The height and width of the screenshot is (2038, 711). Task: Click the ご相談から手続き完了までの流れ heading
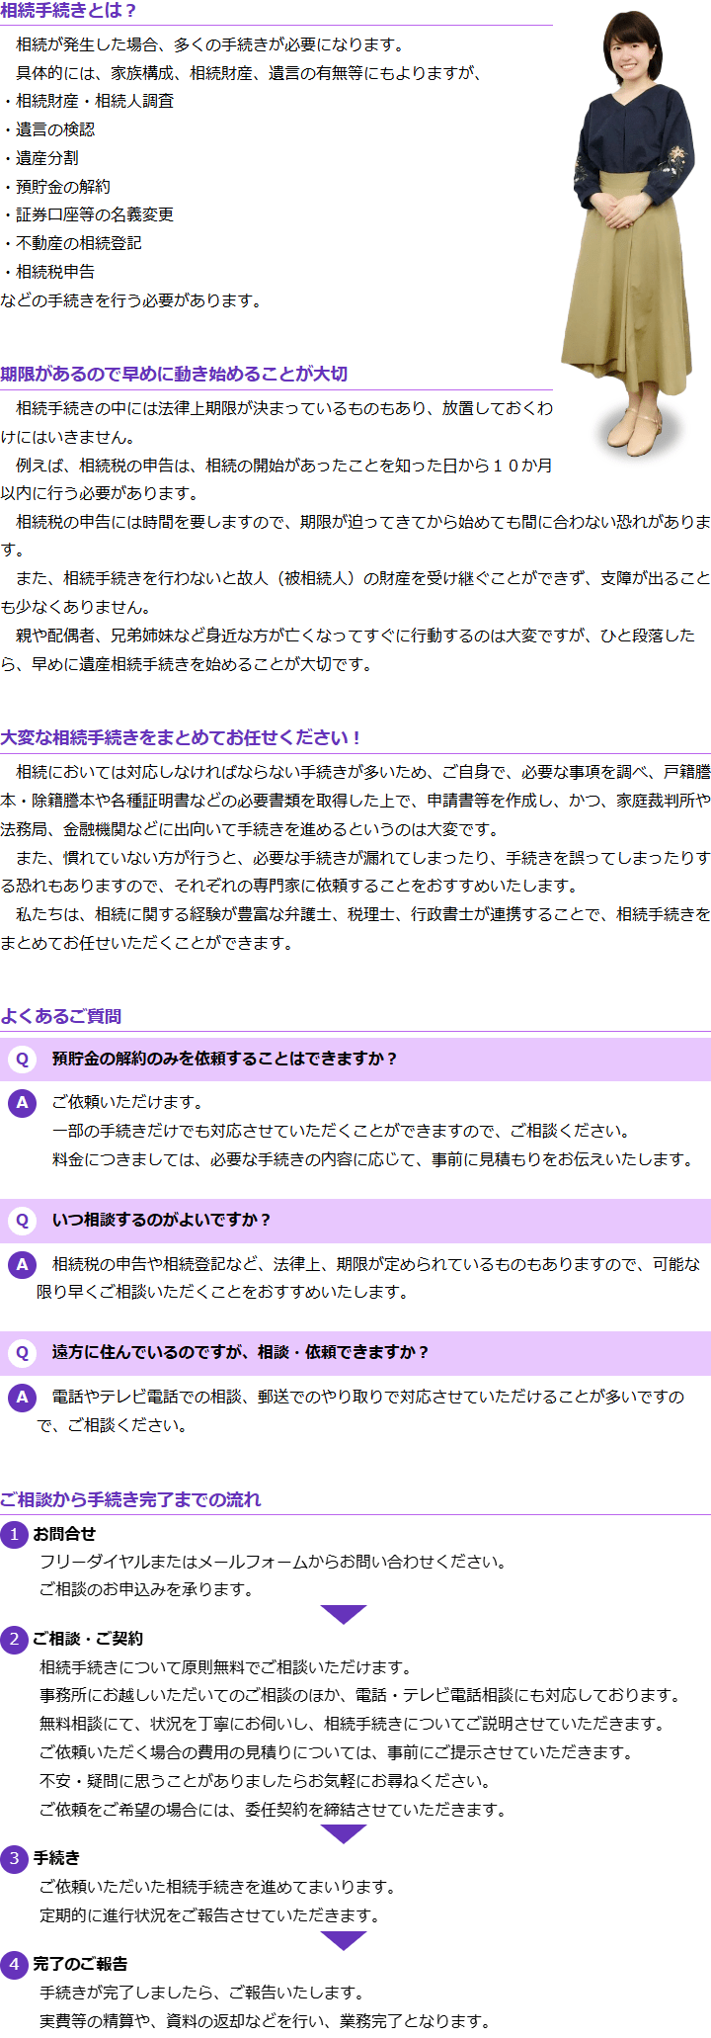pos(130,1499)
